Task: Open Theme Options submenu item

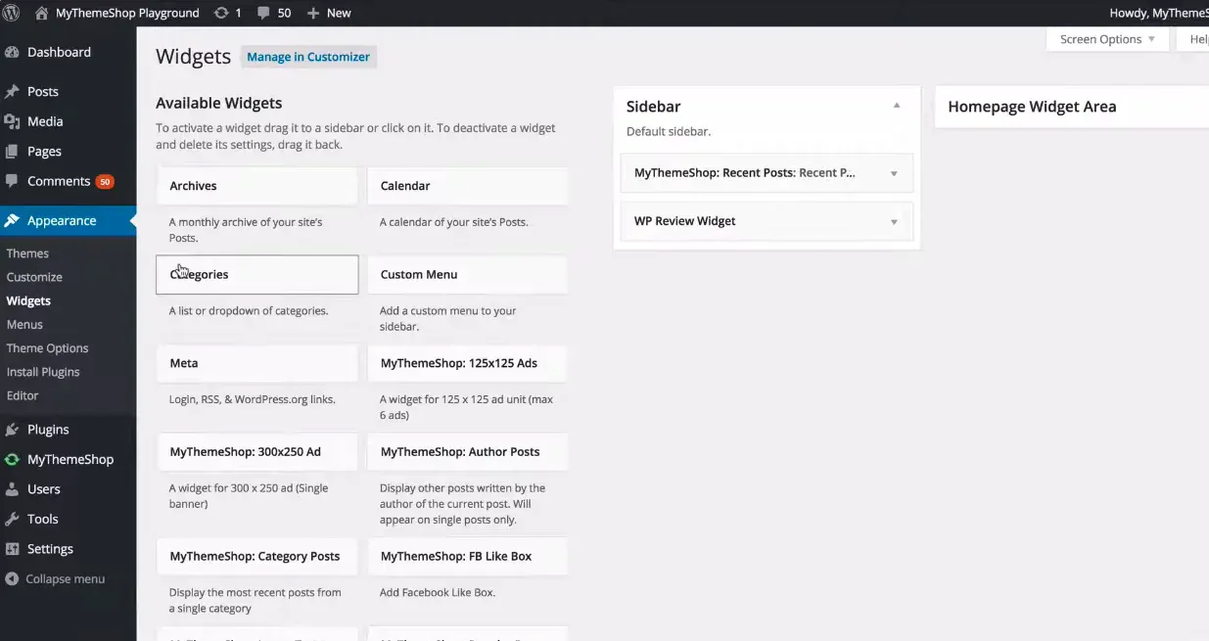Action: (x=47, y=348)
